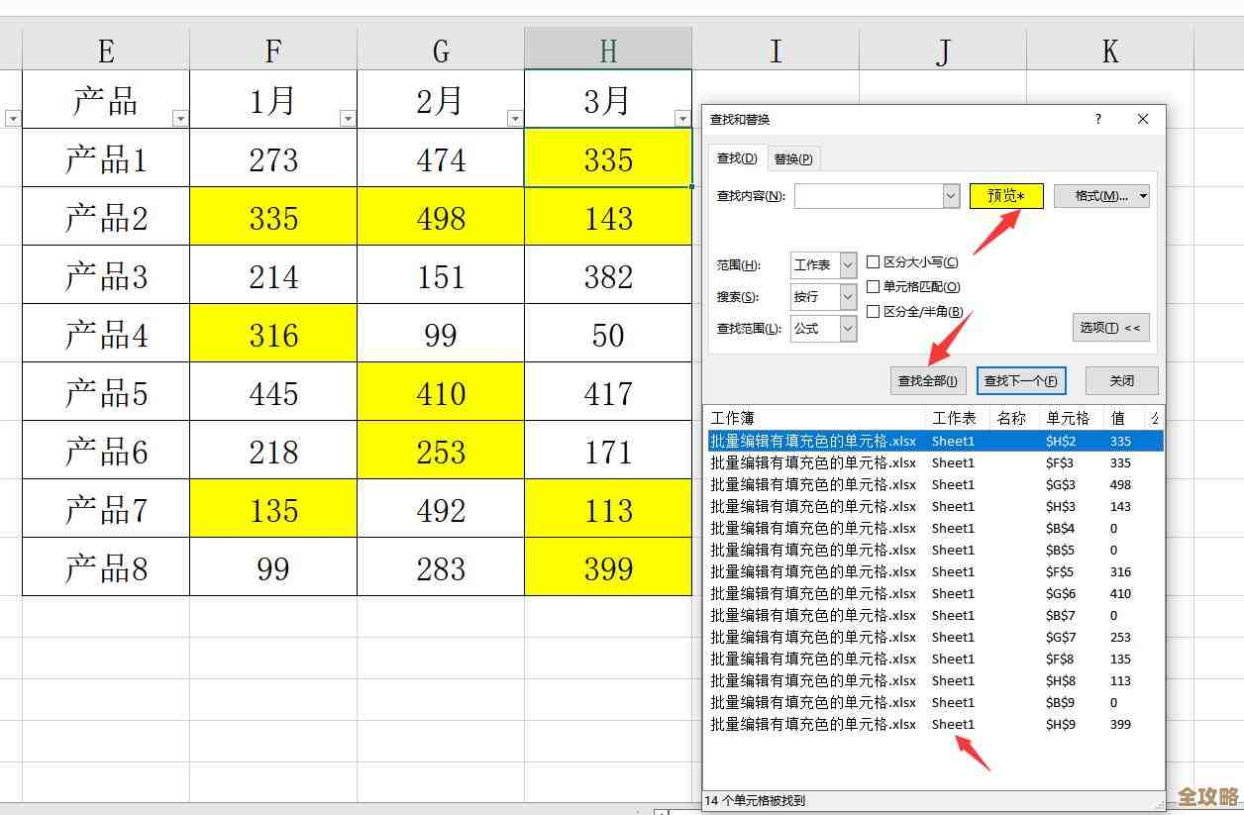Open the 查找内容 search box dropdown
Image resolution: width=1244 pixels, height=815 pixels.
click(950, 195)
